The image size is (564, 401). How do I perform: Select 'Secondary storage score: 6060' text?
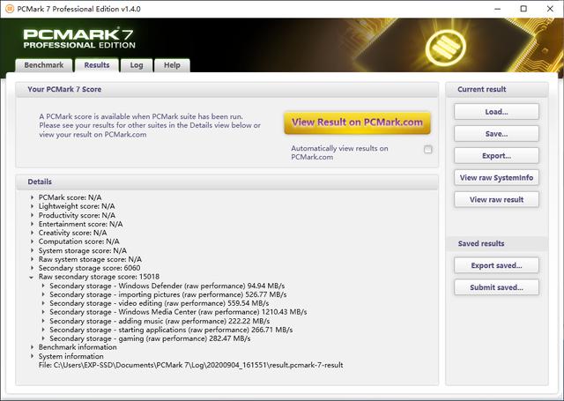coord(89,268)
